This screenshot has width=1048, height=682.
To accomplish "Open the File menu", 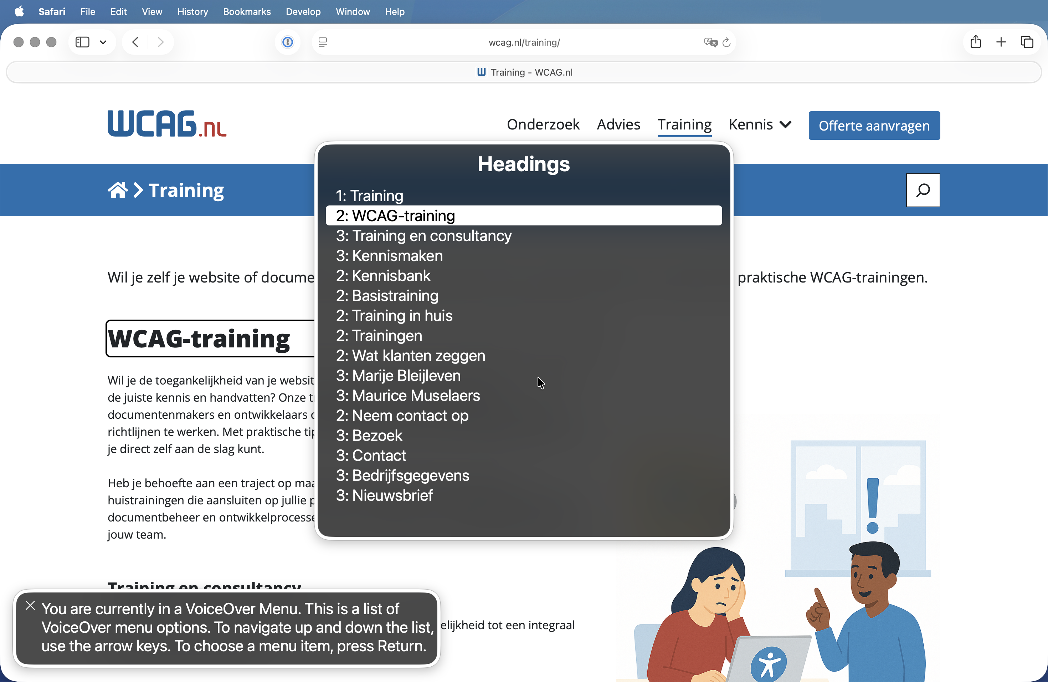I will [x=88, y=11].
